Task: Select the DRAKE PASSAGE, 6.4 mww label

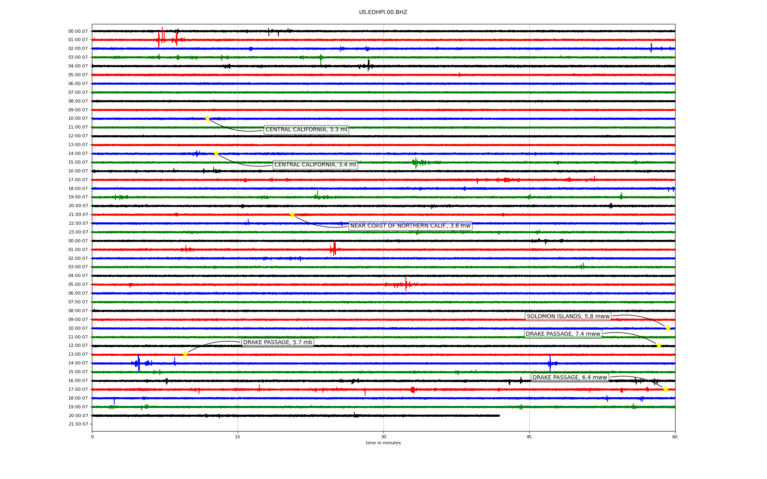Action: pos(570,378)
